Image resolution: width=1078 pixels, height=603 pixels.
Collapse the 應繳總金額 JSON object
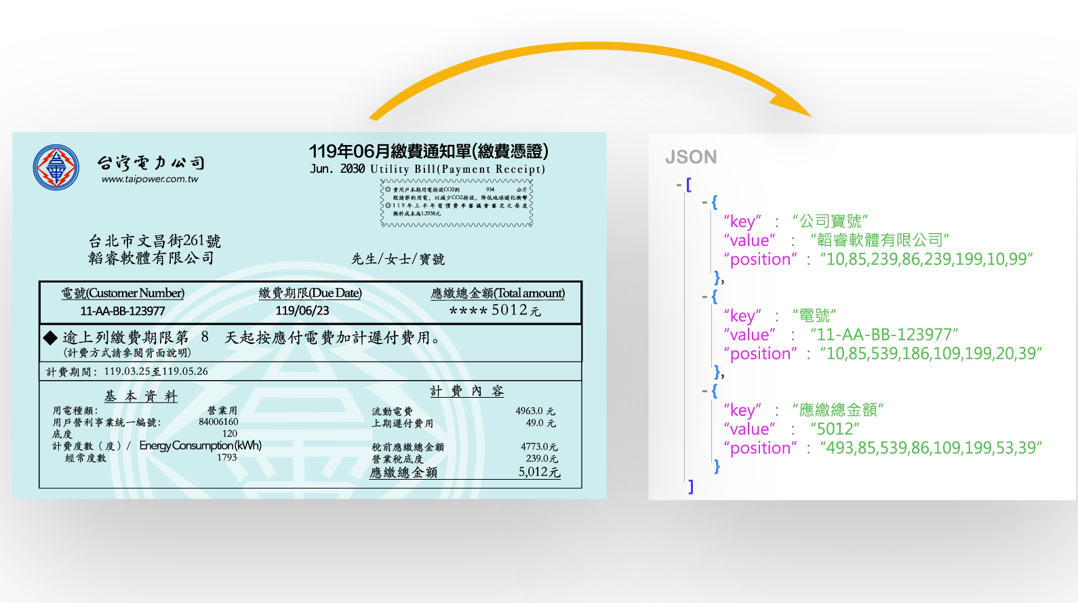tap(705, 390)
